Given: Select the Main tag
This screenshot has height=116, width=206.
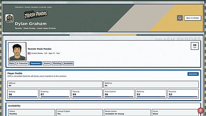Looking at the screenshot, I should 12,63.
